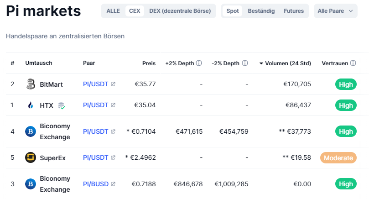Open external link icon for BitMart PI/USDT
369x199 pixels.
113,84
